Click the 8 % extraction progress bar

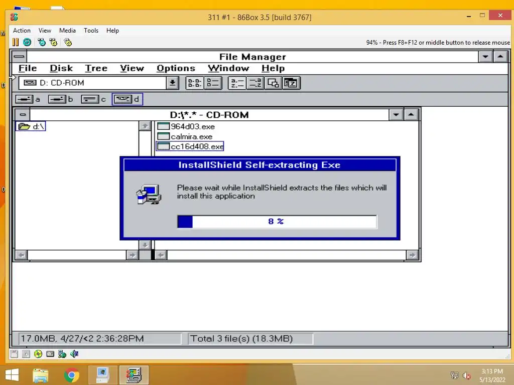click(x=277, y=222)
